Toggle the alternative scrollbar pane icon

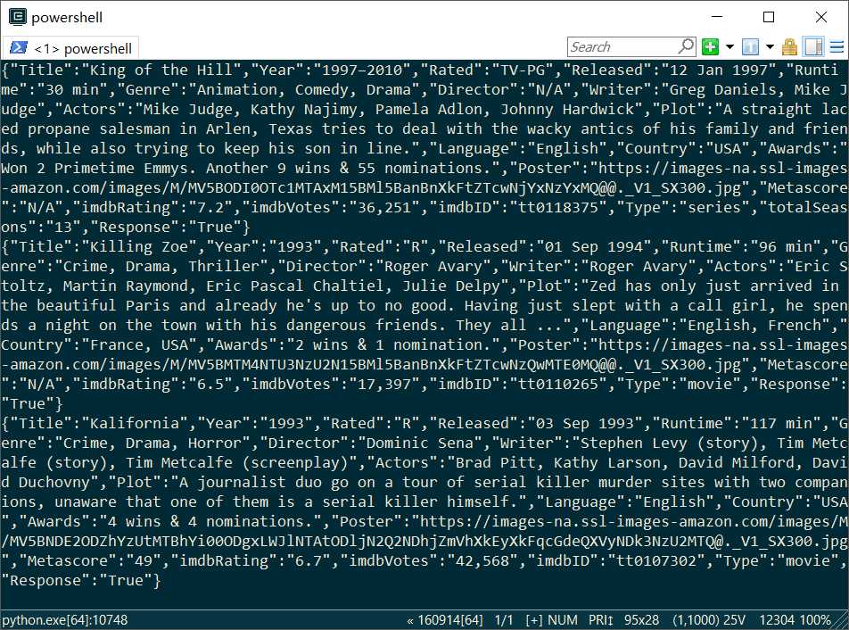click(x=814, y=47)
